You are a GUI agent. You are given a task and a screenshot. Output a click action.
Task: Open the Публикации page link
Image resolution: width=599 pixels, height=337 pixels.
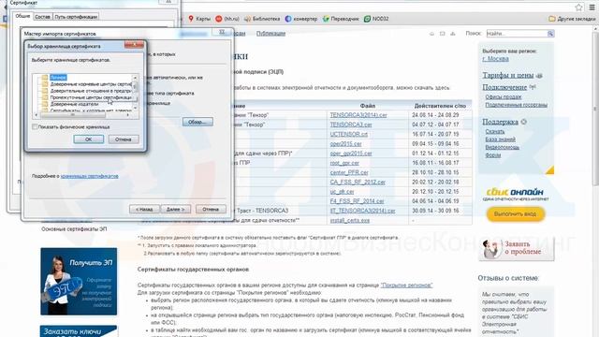[x=270, y=34]
